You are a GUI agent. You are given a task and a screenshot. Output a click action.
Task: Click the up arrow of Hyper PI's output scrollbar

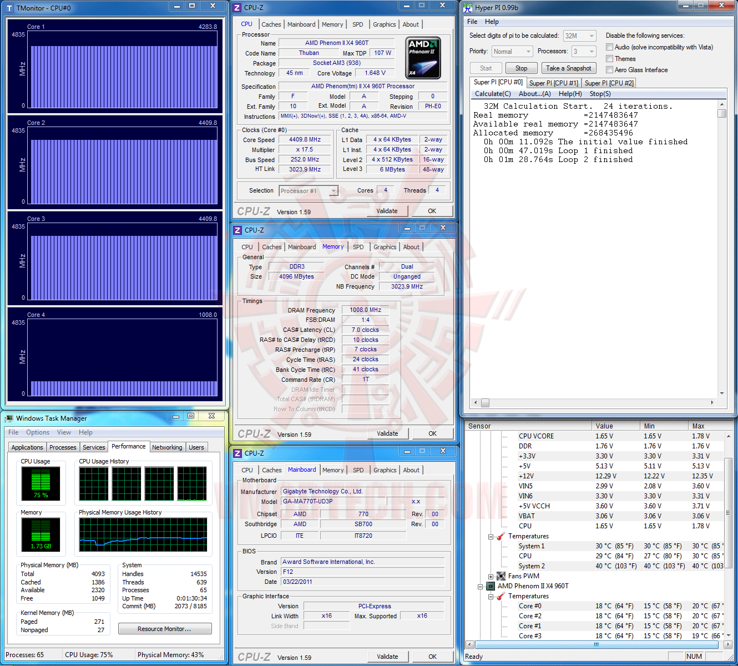(722, 104)
